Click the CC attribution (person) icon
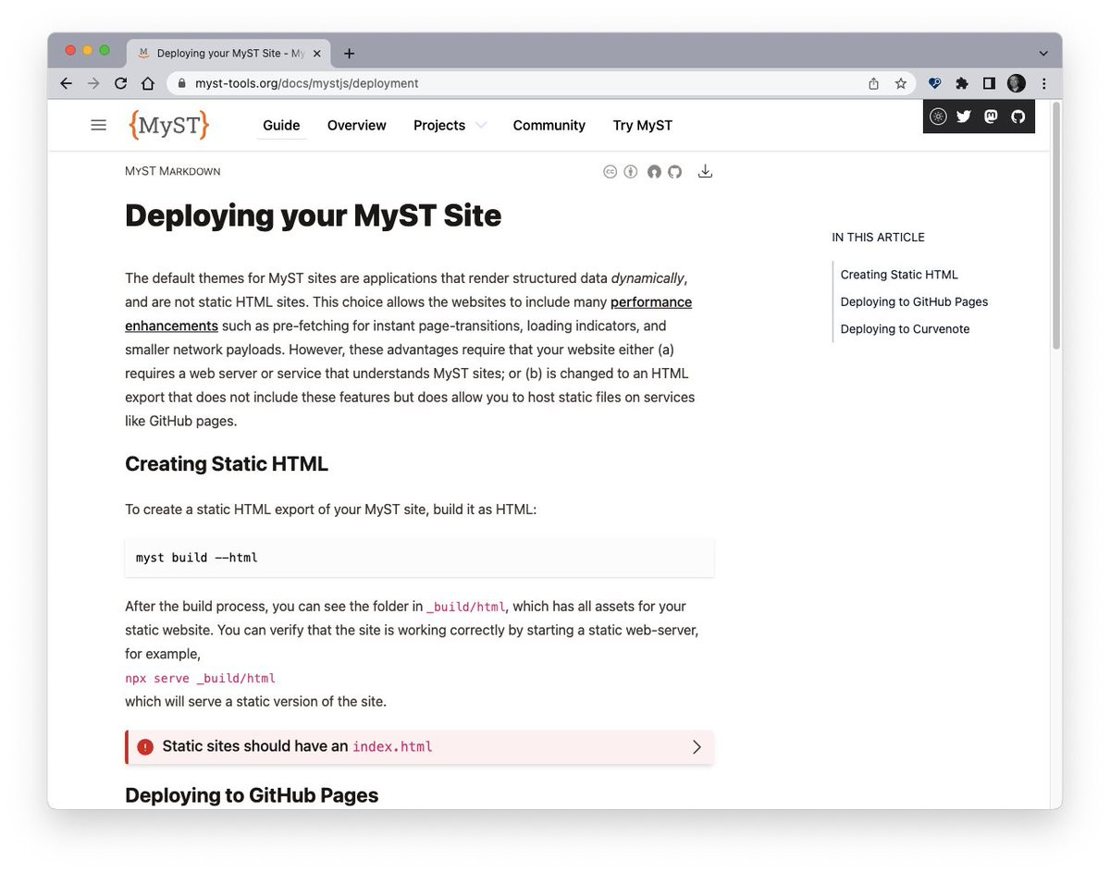 click(631, 171)
